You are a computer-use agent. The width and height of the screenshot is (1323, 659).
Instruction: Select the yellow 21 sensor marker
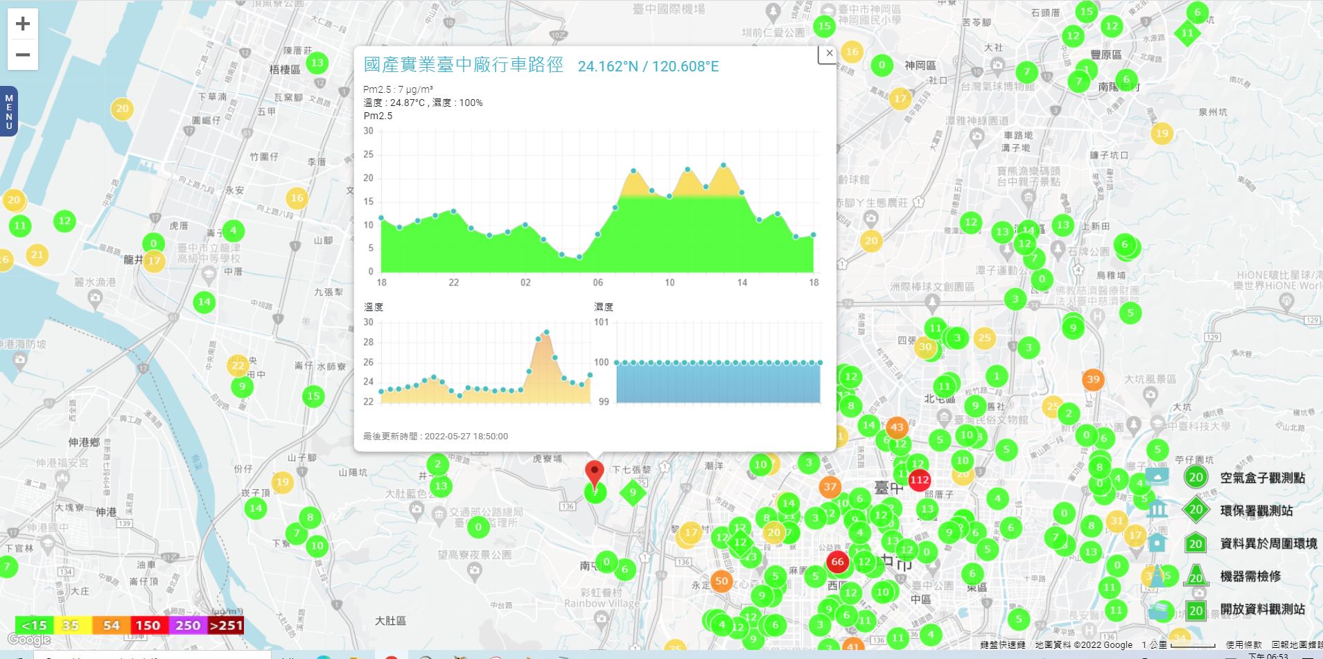[37, 254]
